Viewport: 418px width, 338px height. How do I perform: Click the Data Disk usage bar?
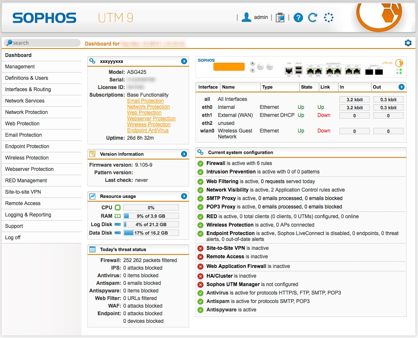[x=151, y=233]
